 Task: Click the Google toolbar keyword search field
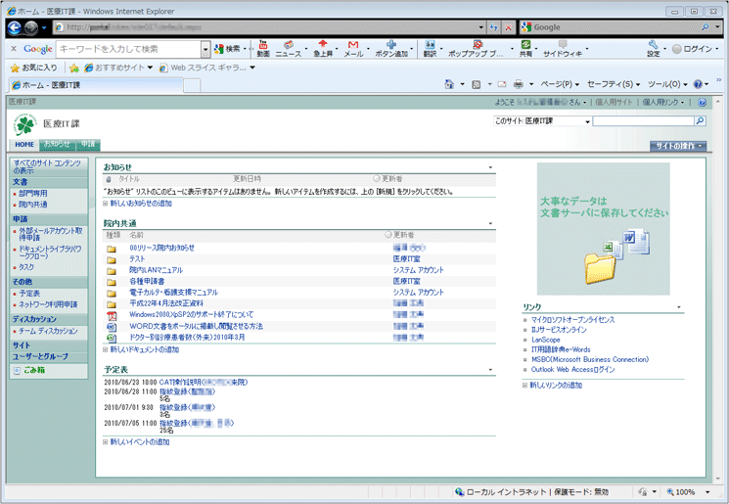(x=129, y=48)
